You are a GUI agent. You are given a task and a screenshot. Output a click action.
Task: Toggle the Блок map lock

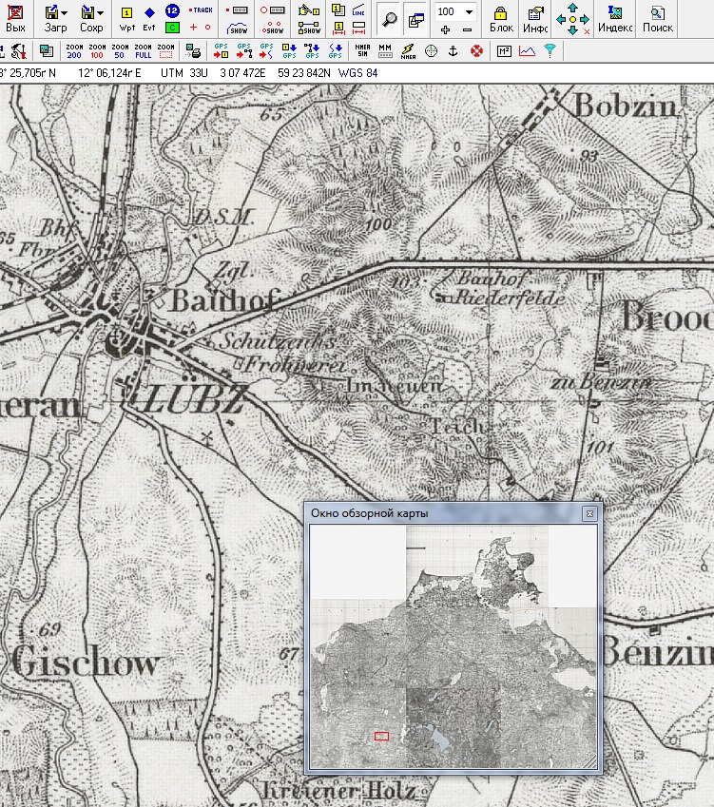tap(501, 17)
